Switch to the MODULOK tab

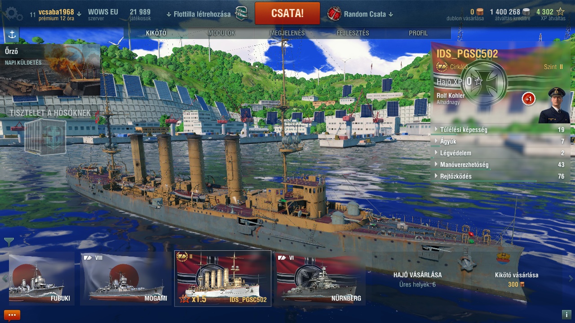221,33
